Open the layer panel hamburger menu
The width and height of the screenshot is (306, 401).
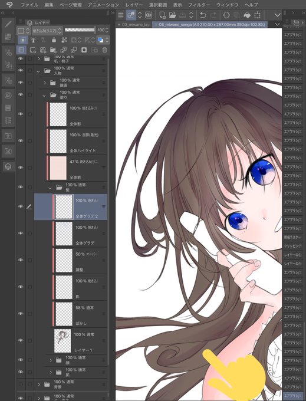tap(21, 22)
